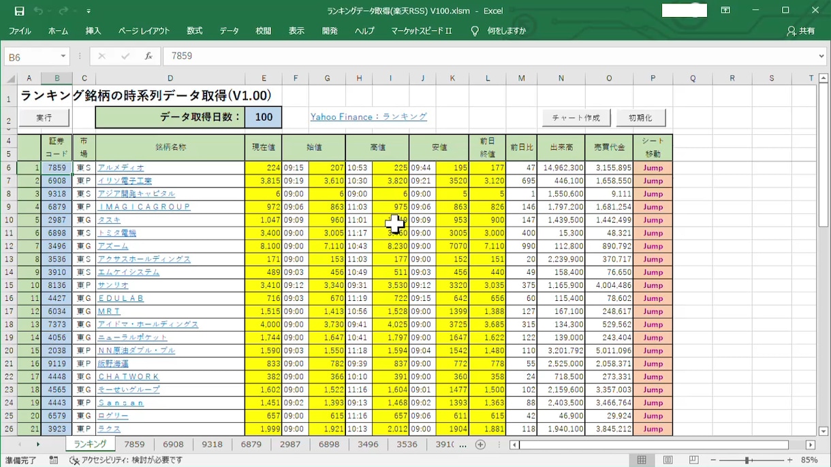Click Jump in the ラクス row
The image size is (831, 467).
tap(653, 429)
